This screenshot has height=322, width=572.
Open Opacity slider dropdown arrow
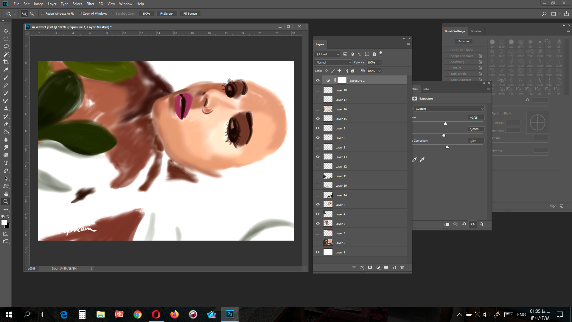(x=380, y=62)
